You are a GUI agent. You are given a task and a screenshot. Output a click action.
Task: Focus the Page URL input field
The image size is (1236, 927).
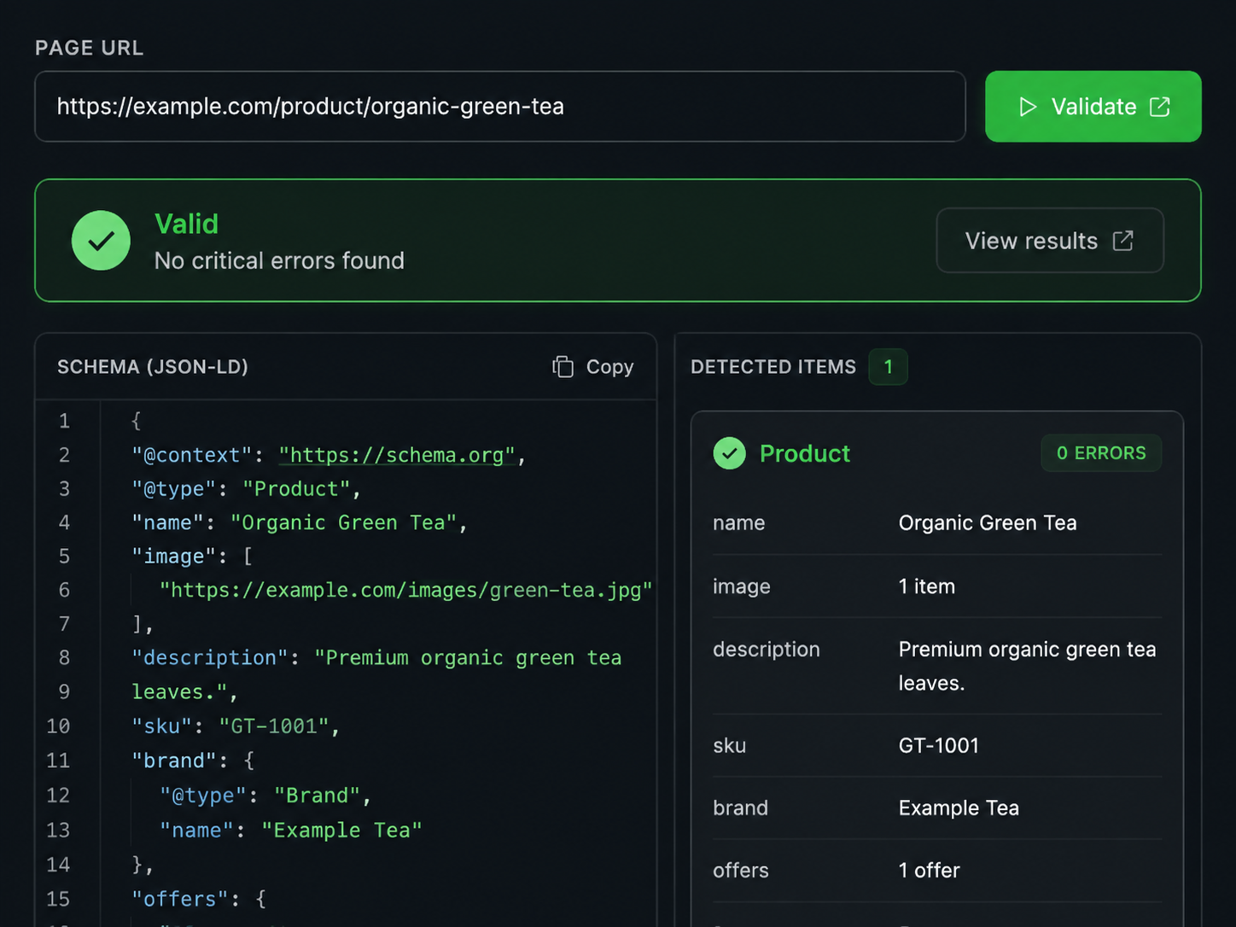[x=500, y=107]
